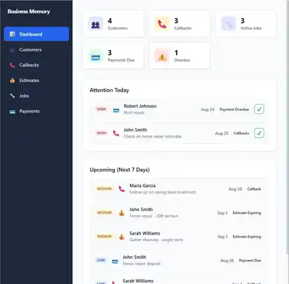Click the Dashboard chart icon in sidebar
The height and width of the screenshot is (284, 289).
pos(13,34)
